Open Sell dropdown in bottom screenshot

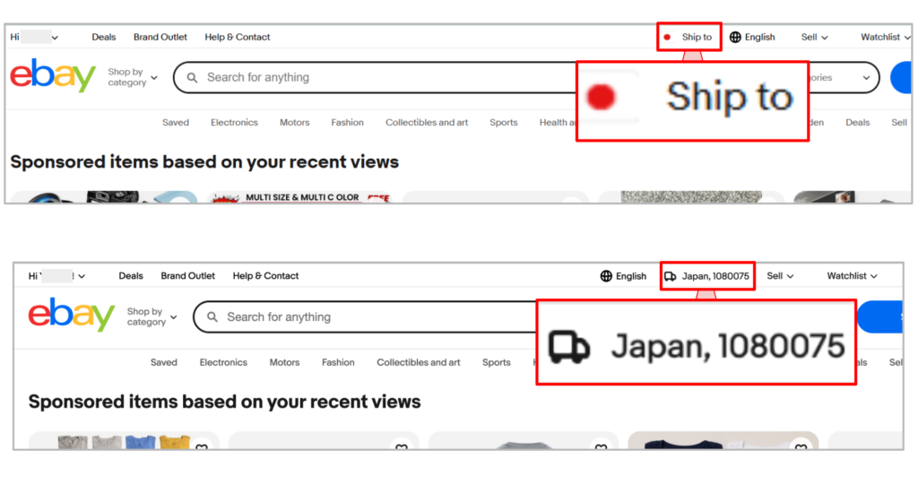pos(781,276)
